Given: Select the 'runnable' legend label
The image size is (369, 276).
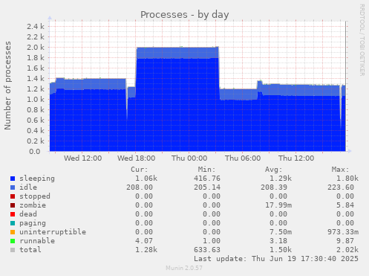Looking at the screenshot, I should [37, 241].
